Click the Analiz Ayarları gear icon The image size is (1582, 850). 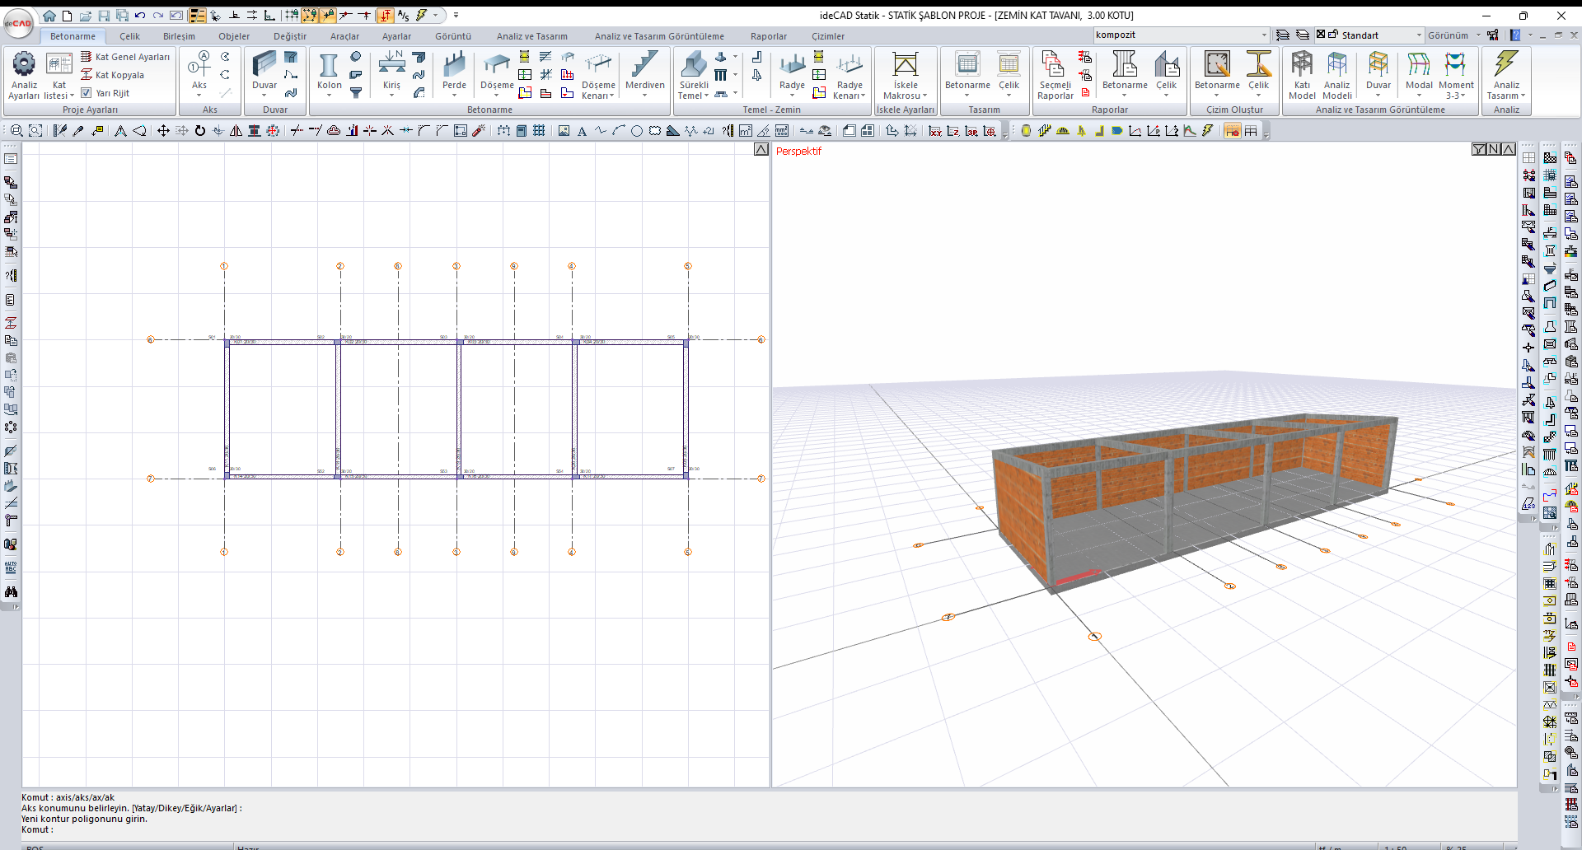[x=24, y=63]
